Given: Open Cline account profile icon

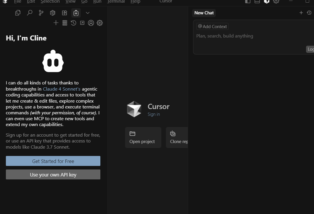Looking at the screenshot, I should 91,23.
